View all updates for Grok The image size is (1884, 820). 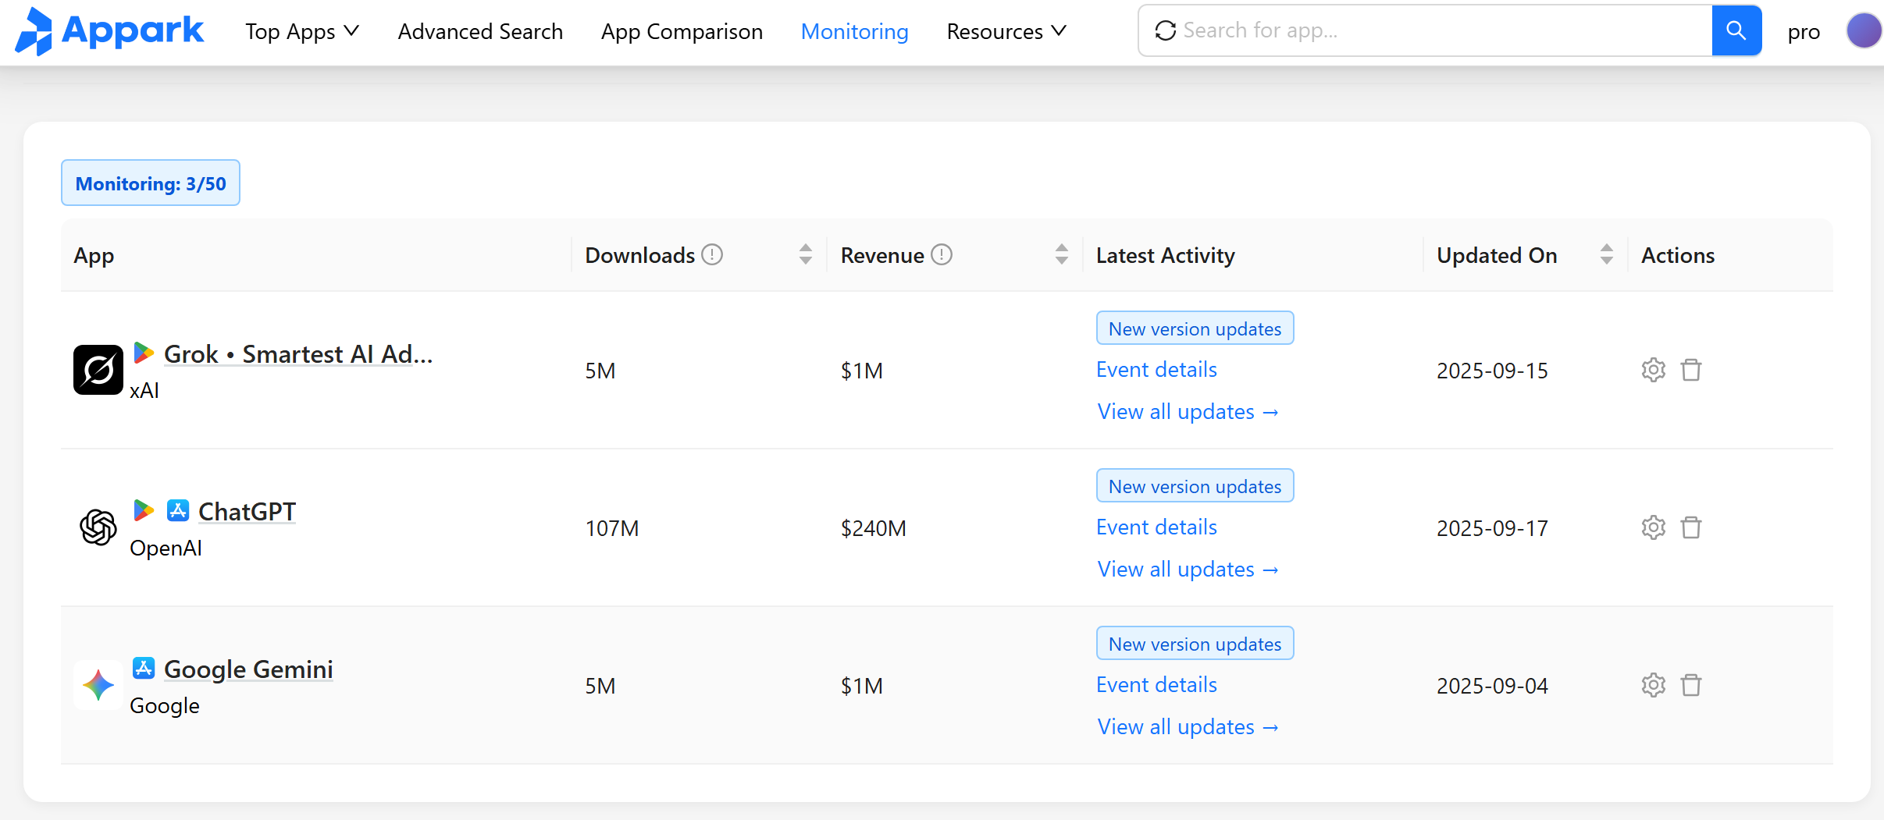[1187, 412]
